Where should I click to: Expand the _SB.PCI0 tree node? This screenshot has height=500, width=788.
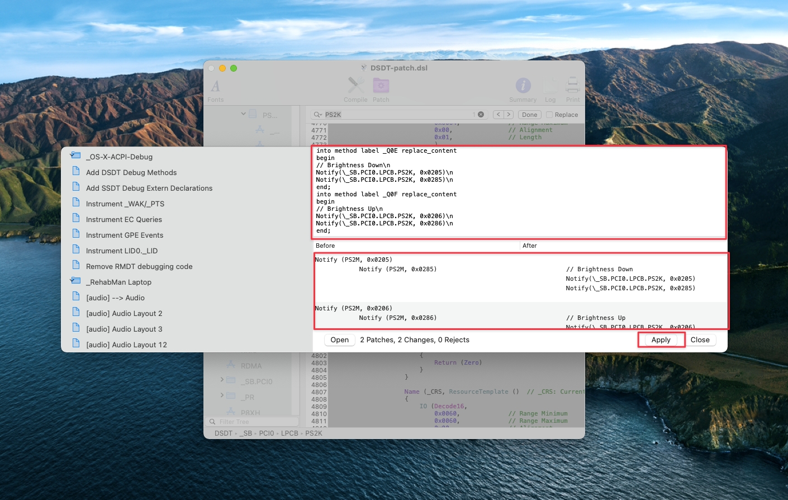click(222, 380)
